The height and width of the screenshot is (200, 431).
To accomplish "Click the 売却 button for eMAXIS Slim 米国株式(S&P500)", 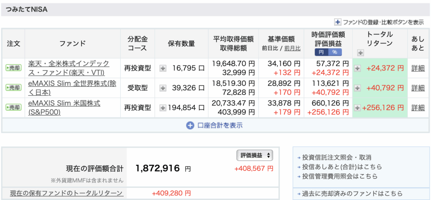I will pos(13,107).
